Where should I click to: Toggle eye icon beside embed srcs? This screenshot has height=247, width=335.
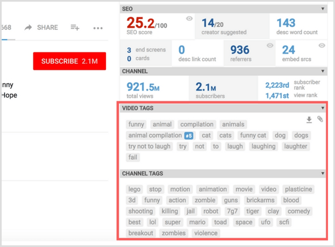click(322, 45)
